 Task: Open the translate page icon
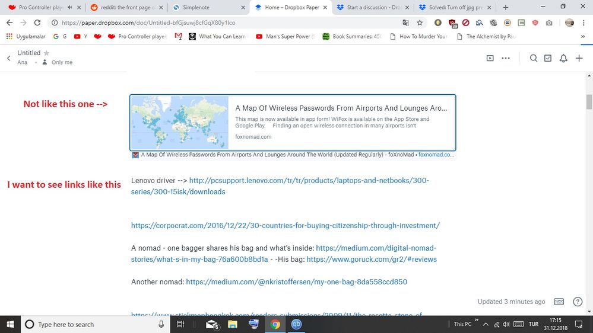(x=406, y=23)
